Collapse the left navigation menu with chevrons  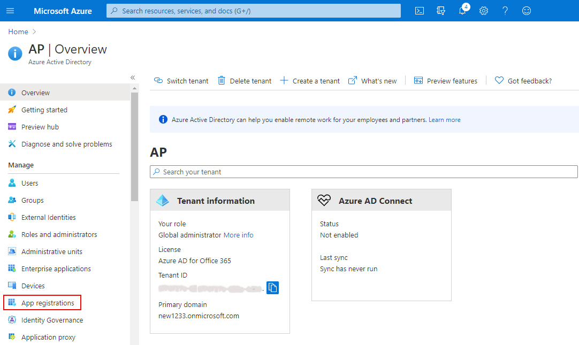coord(133,78)
